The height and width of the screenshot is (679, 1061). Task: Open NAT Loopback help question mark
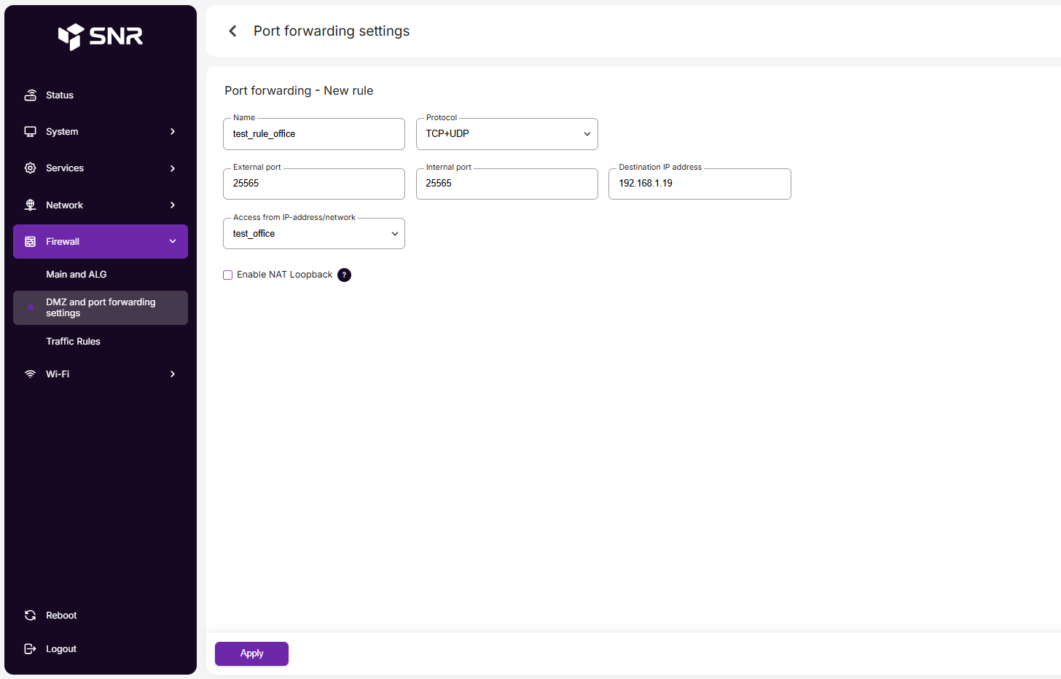pyautogui.click(x=344, y=275)
